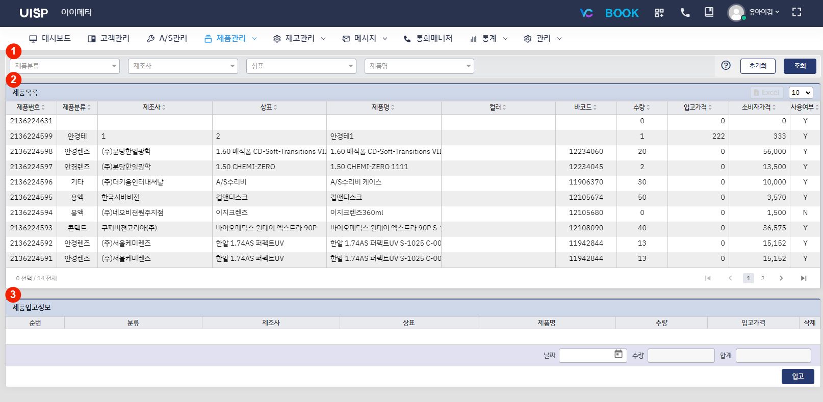Open the VC logo icon
Viewport: 823px width, 402px height.
[x=586, y=13]
